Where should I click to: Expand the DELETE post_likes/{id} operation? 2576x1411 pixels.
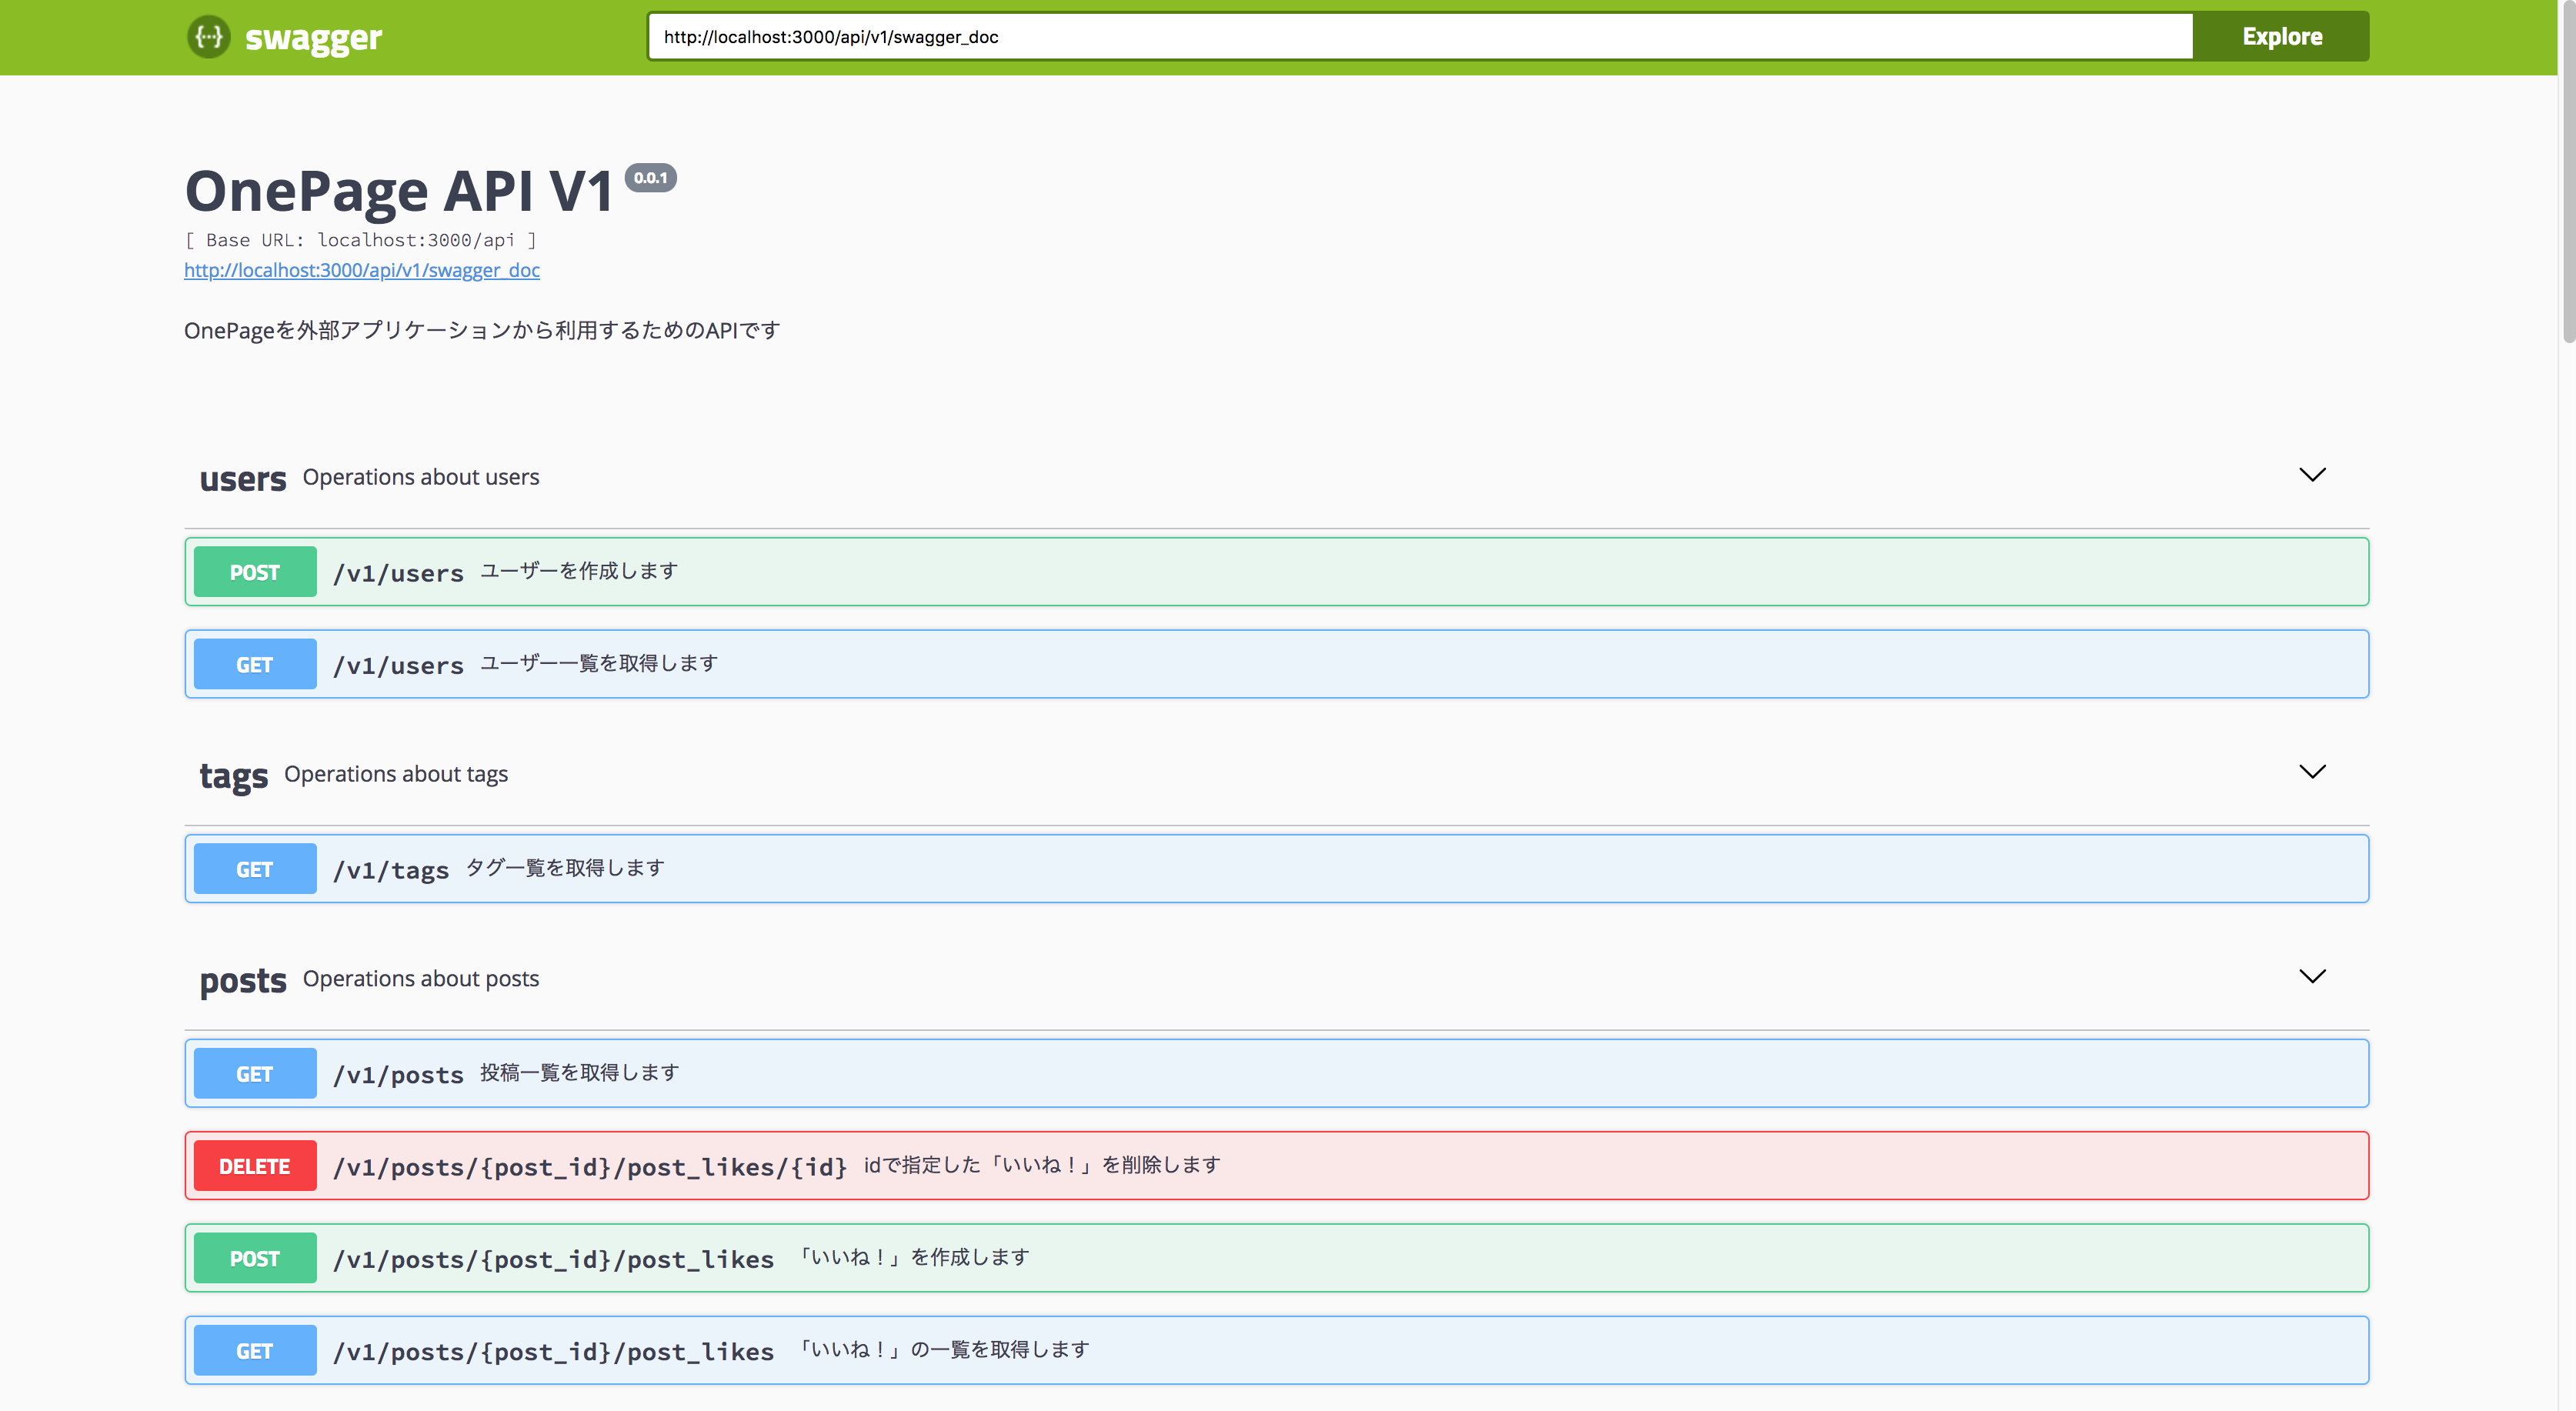[1276, 1166]
